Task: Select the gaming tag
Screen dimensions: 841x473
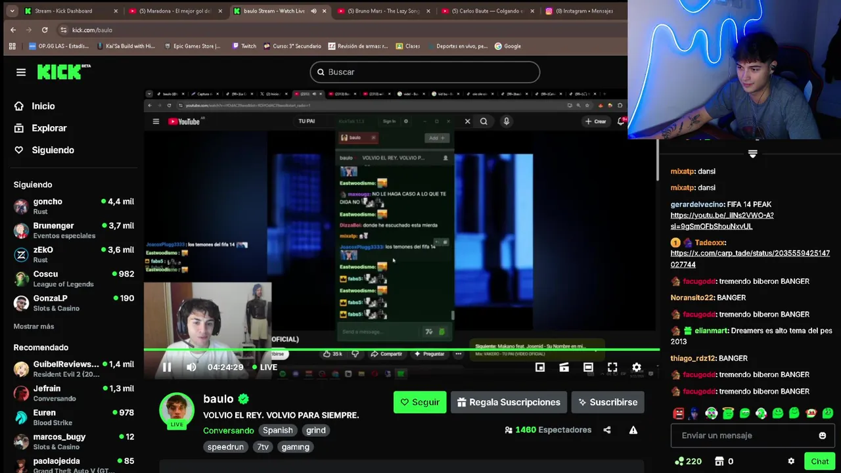Action: coord(295,447)
